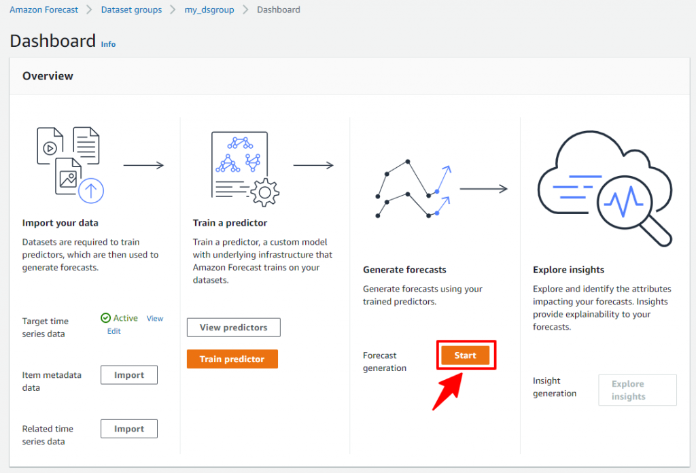Click the Active status text
The height and width of the screenshot is (473, 696).
pos(125,317)
